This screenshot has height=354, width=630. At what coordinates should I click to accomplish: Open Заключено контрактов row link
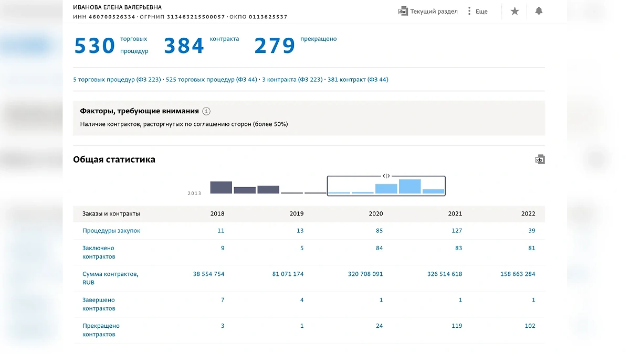(99, 252)
